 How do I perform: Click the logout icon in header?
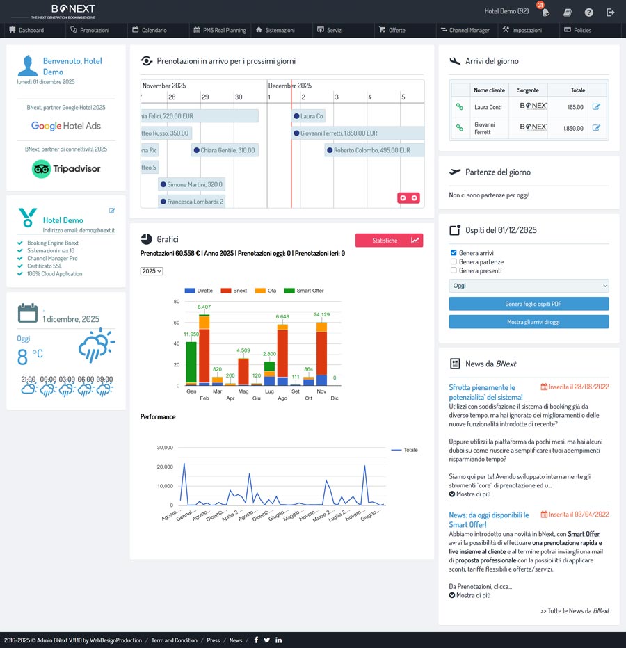click(x=610, y=12)
